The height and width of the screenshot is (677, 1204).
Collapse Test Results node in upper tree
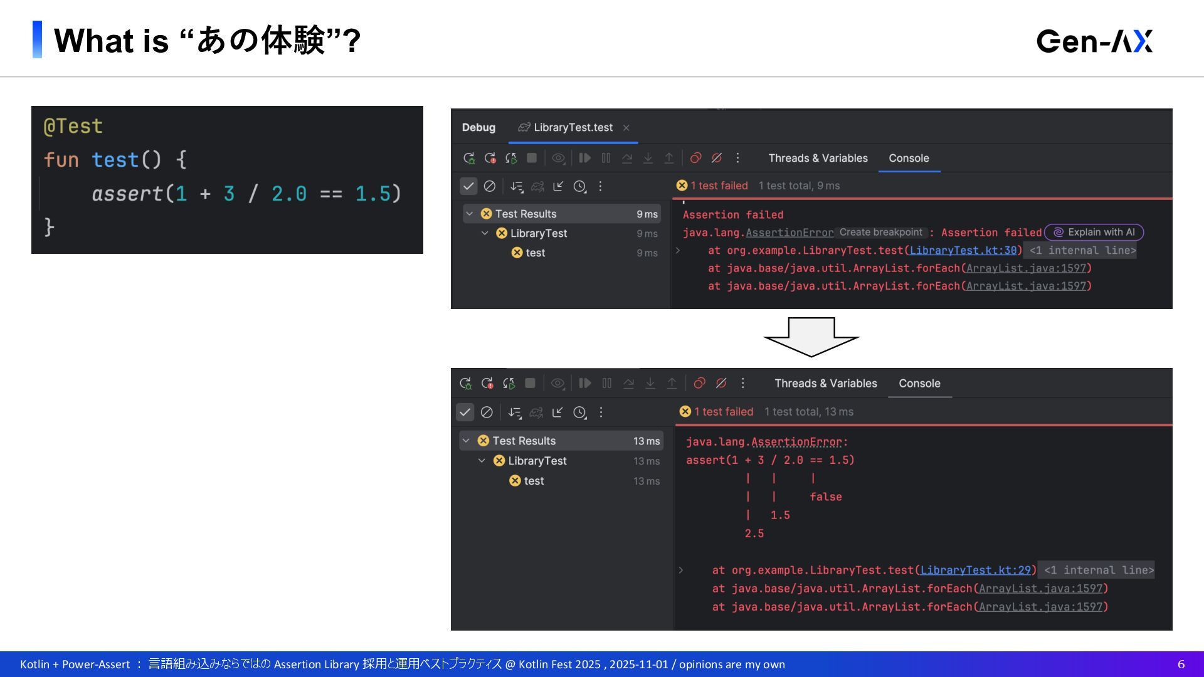tap(469, 214)
